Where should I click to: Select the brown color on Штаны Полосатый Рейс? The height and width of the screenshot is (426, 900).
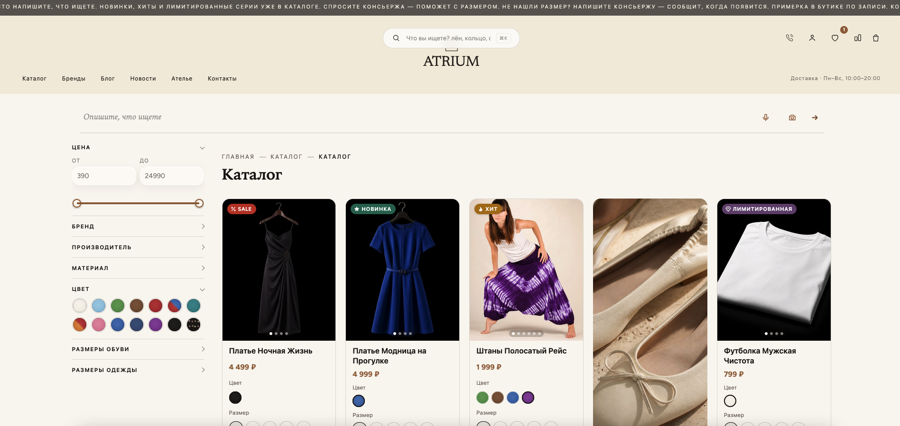tap(498, 398)
